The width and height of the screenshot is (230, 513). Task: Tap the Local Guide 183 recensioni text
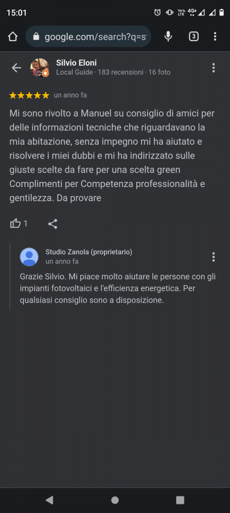pos(100,72)
